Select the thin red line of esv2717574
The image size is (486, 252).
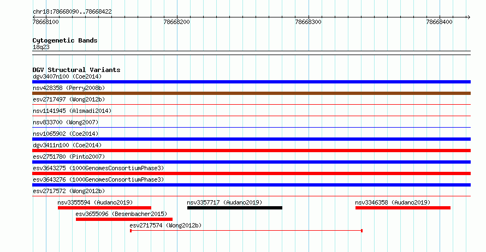[246, 231]
